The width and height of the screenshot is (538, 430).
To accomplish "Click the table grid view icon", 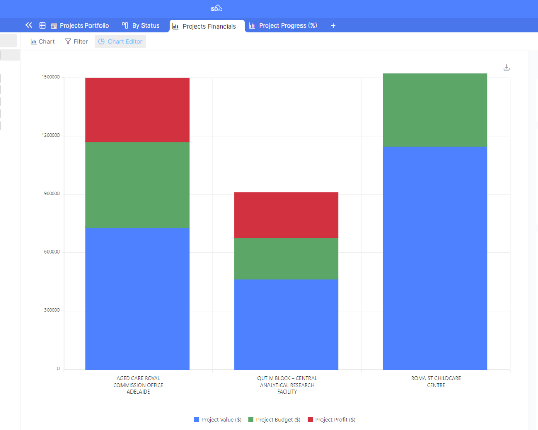I will pos(42,25).
